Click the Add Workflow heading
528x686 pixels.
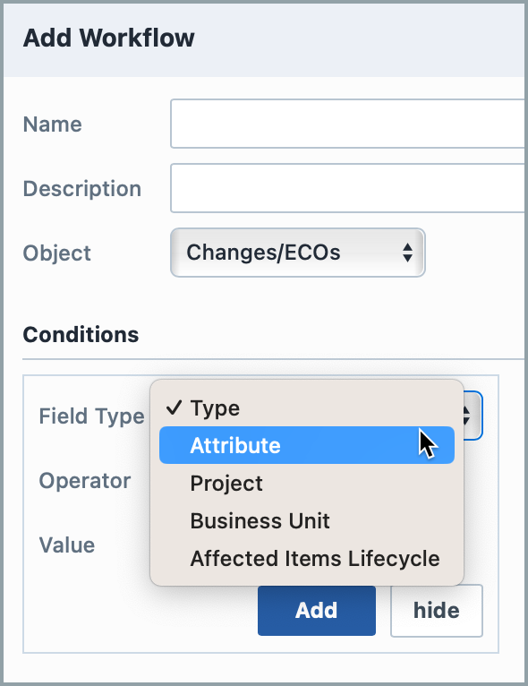(x=109, y=38)
